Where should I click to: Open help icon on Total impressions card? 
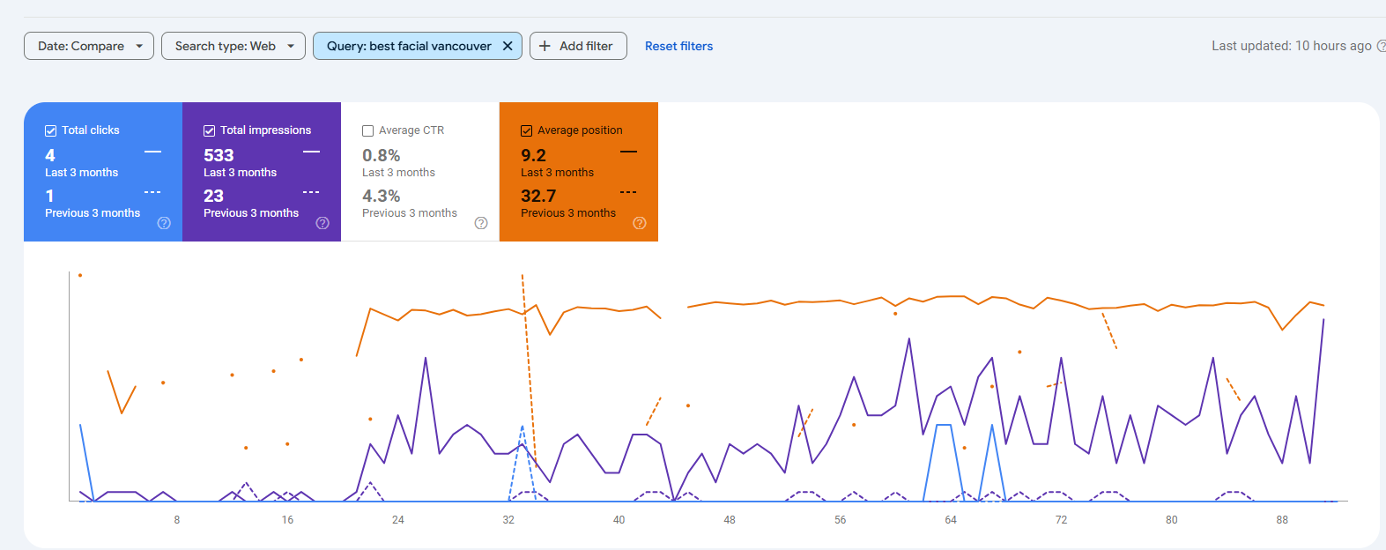pos(322,223)
